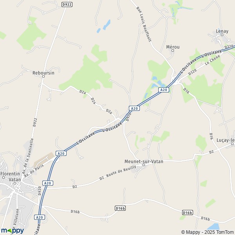This screenshot has height=235, width=235.
Task: Click the Luçay-le place marker
Action: pyautogui.click(x=232, y=144)
